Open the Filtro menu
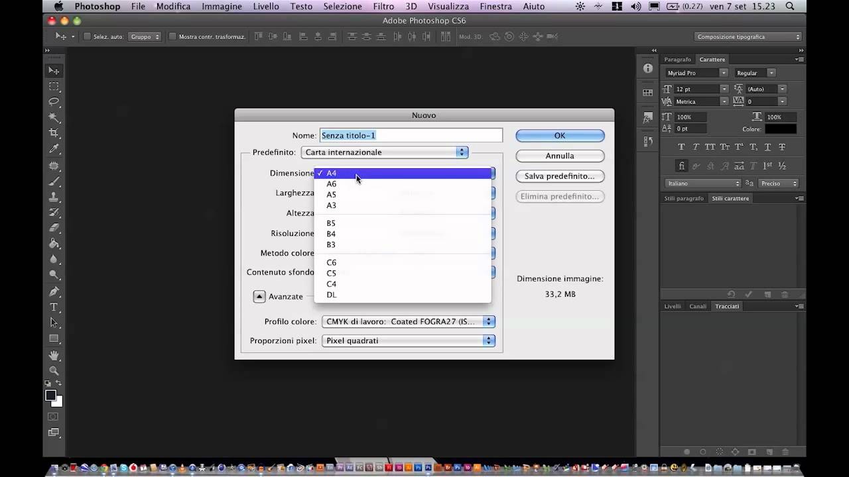 [x=383, y=7]
